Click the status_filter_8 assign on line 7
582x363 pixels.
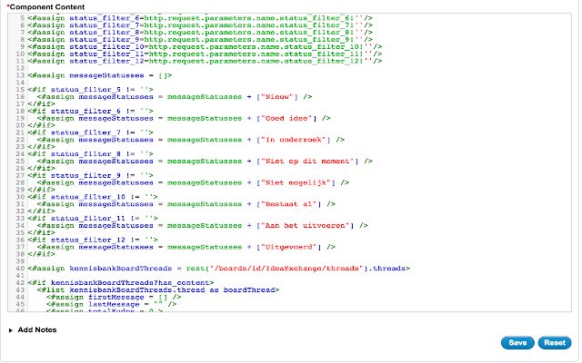[200, 33]
